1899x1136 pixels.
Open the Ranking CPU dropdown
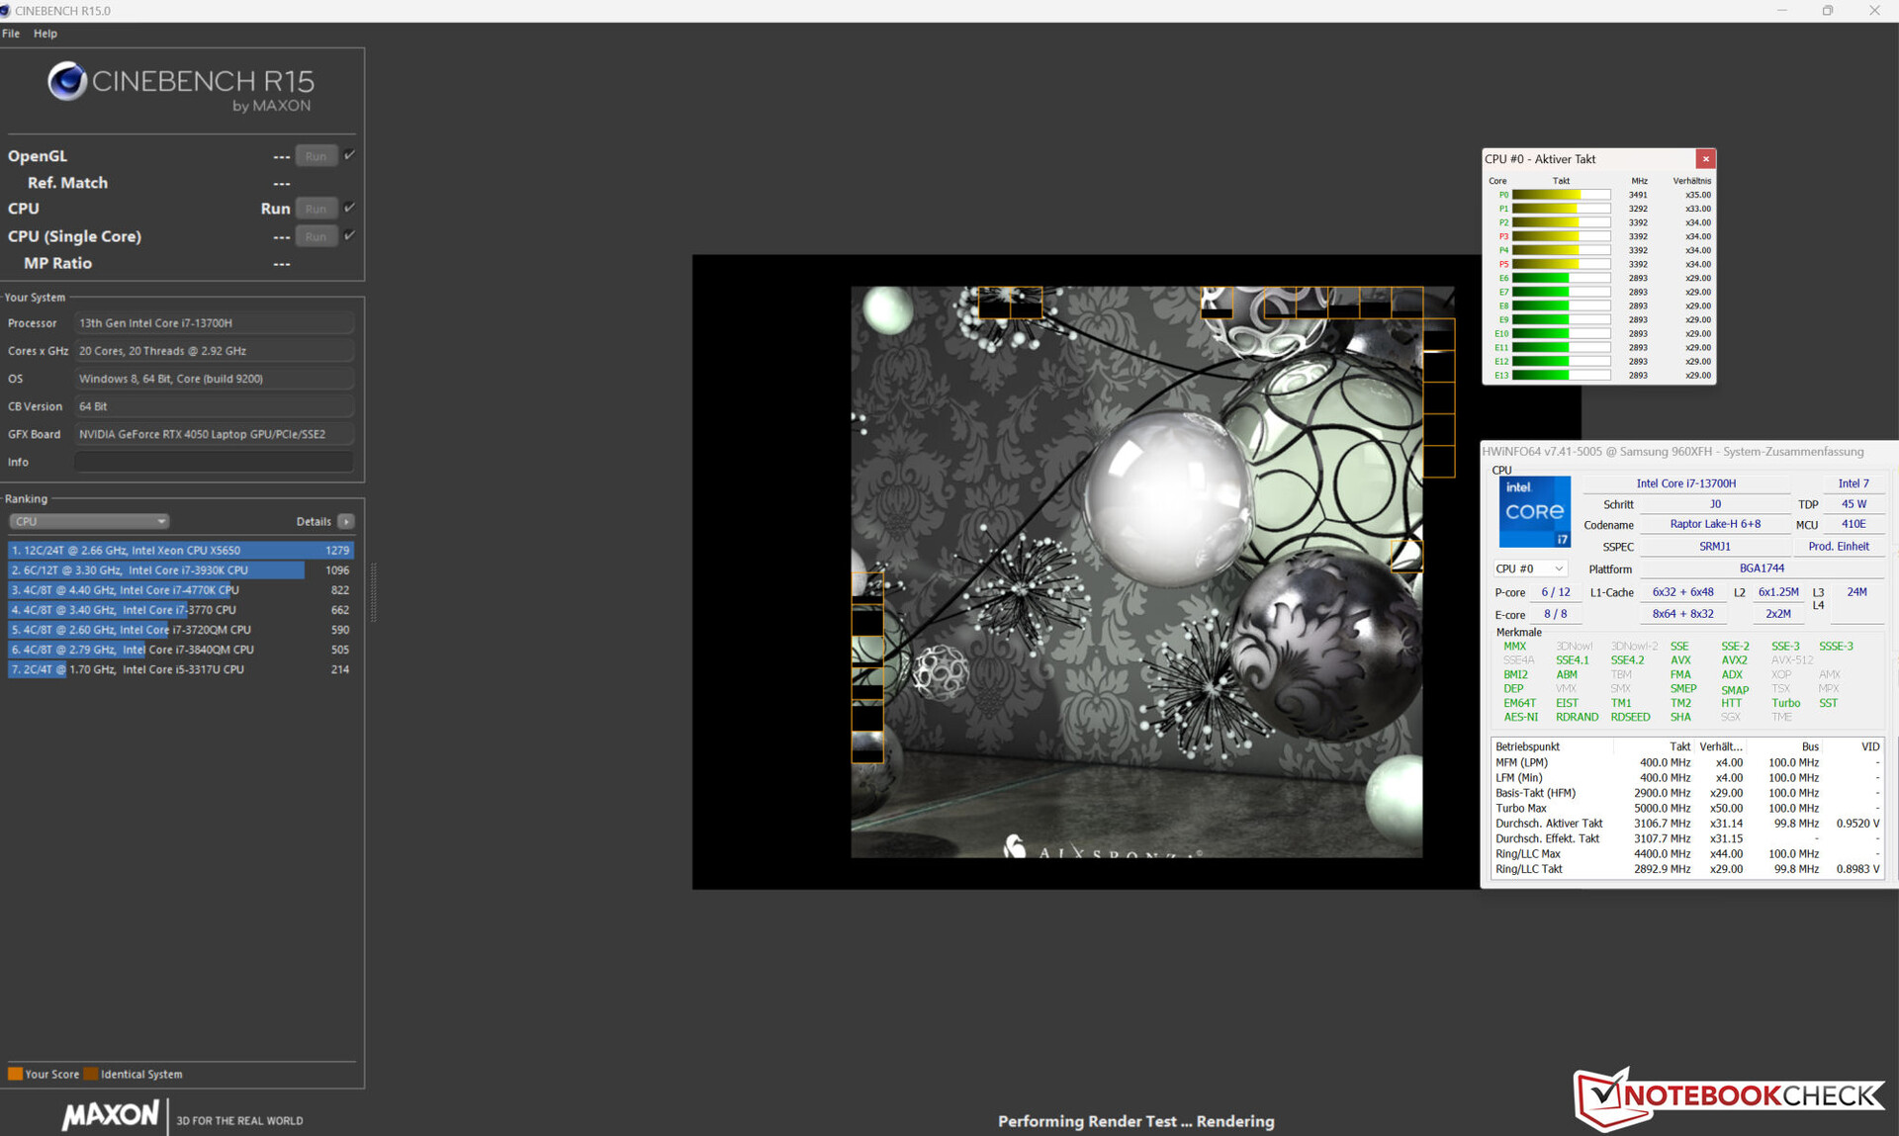click(89, 521)
